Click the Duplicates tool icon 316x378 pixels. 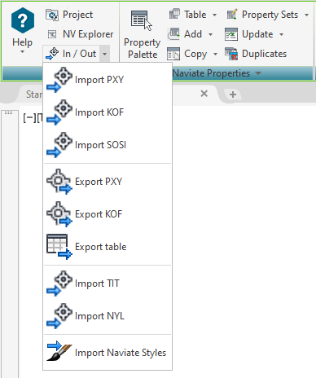(231, 54)
